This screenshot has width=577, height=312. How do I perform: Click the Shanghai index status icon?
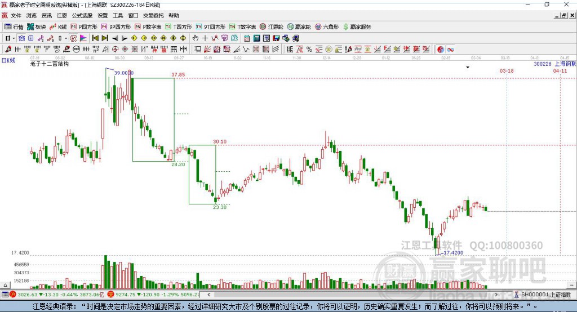[13, 295]
